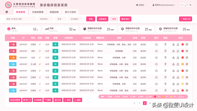Click the 分诊时间 column header
This screenshot has height=111, width=197.
coord(68,38)
